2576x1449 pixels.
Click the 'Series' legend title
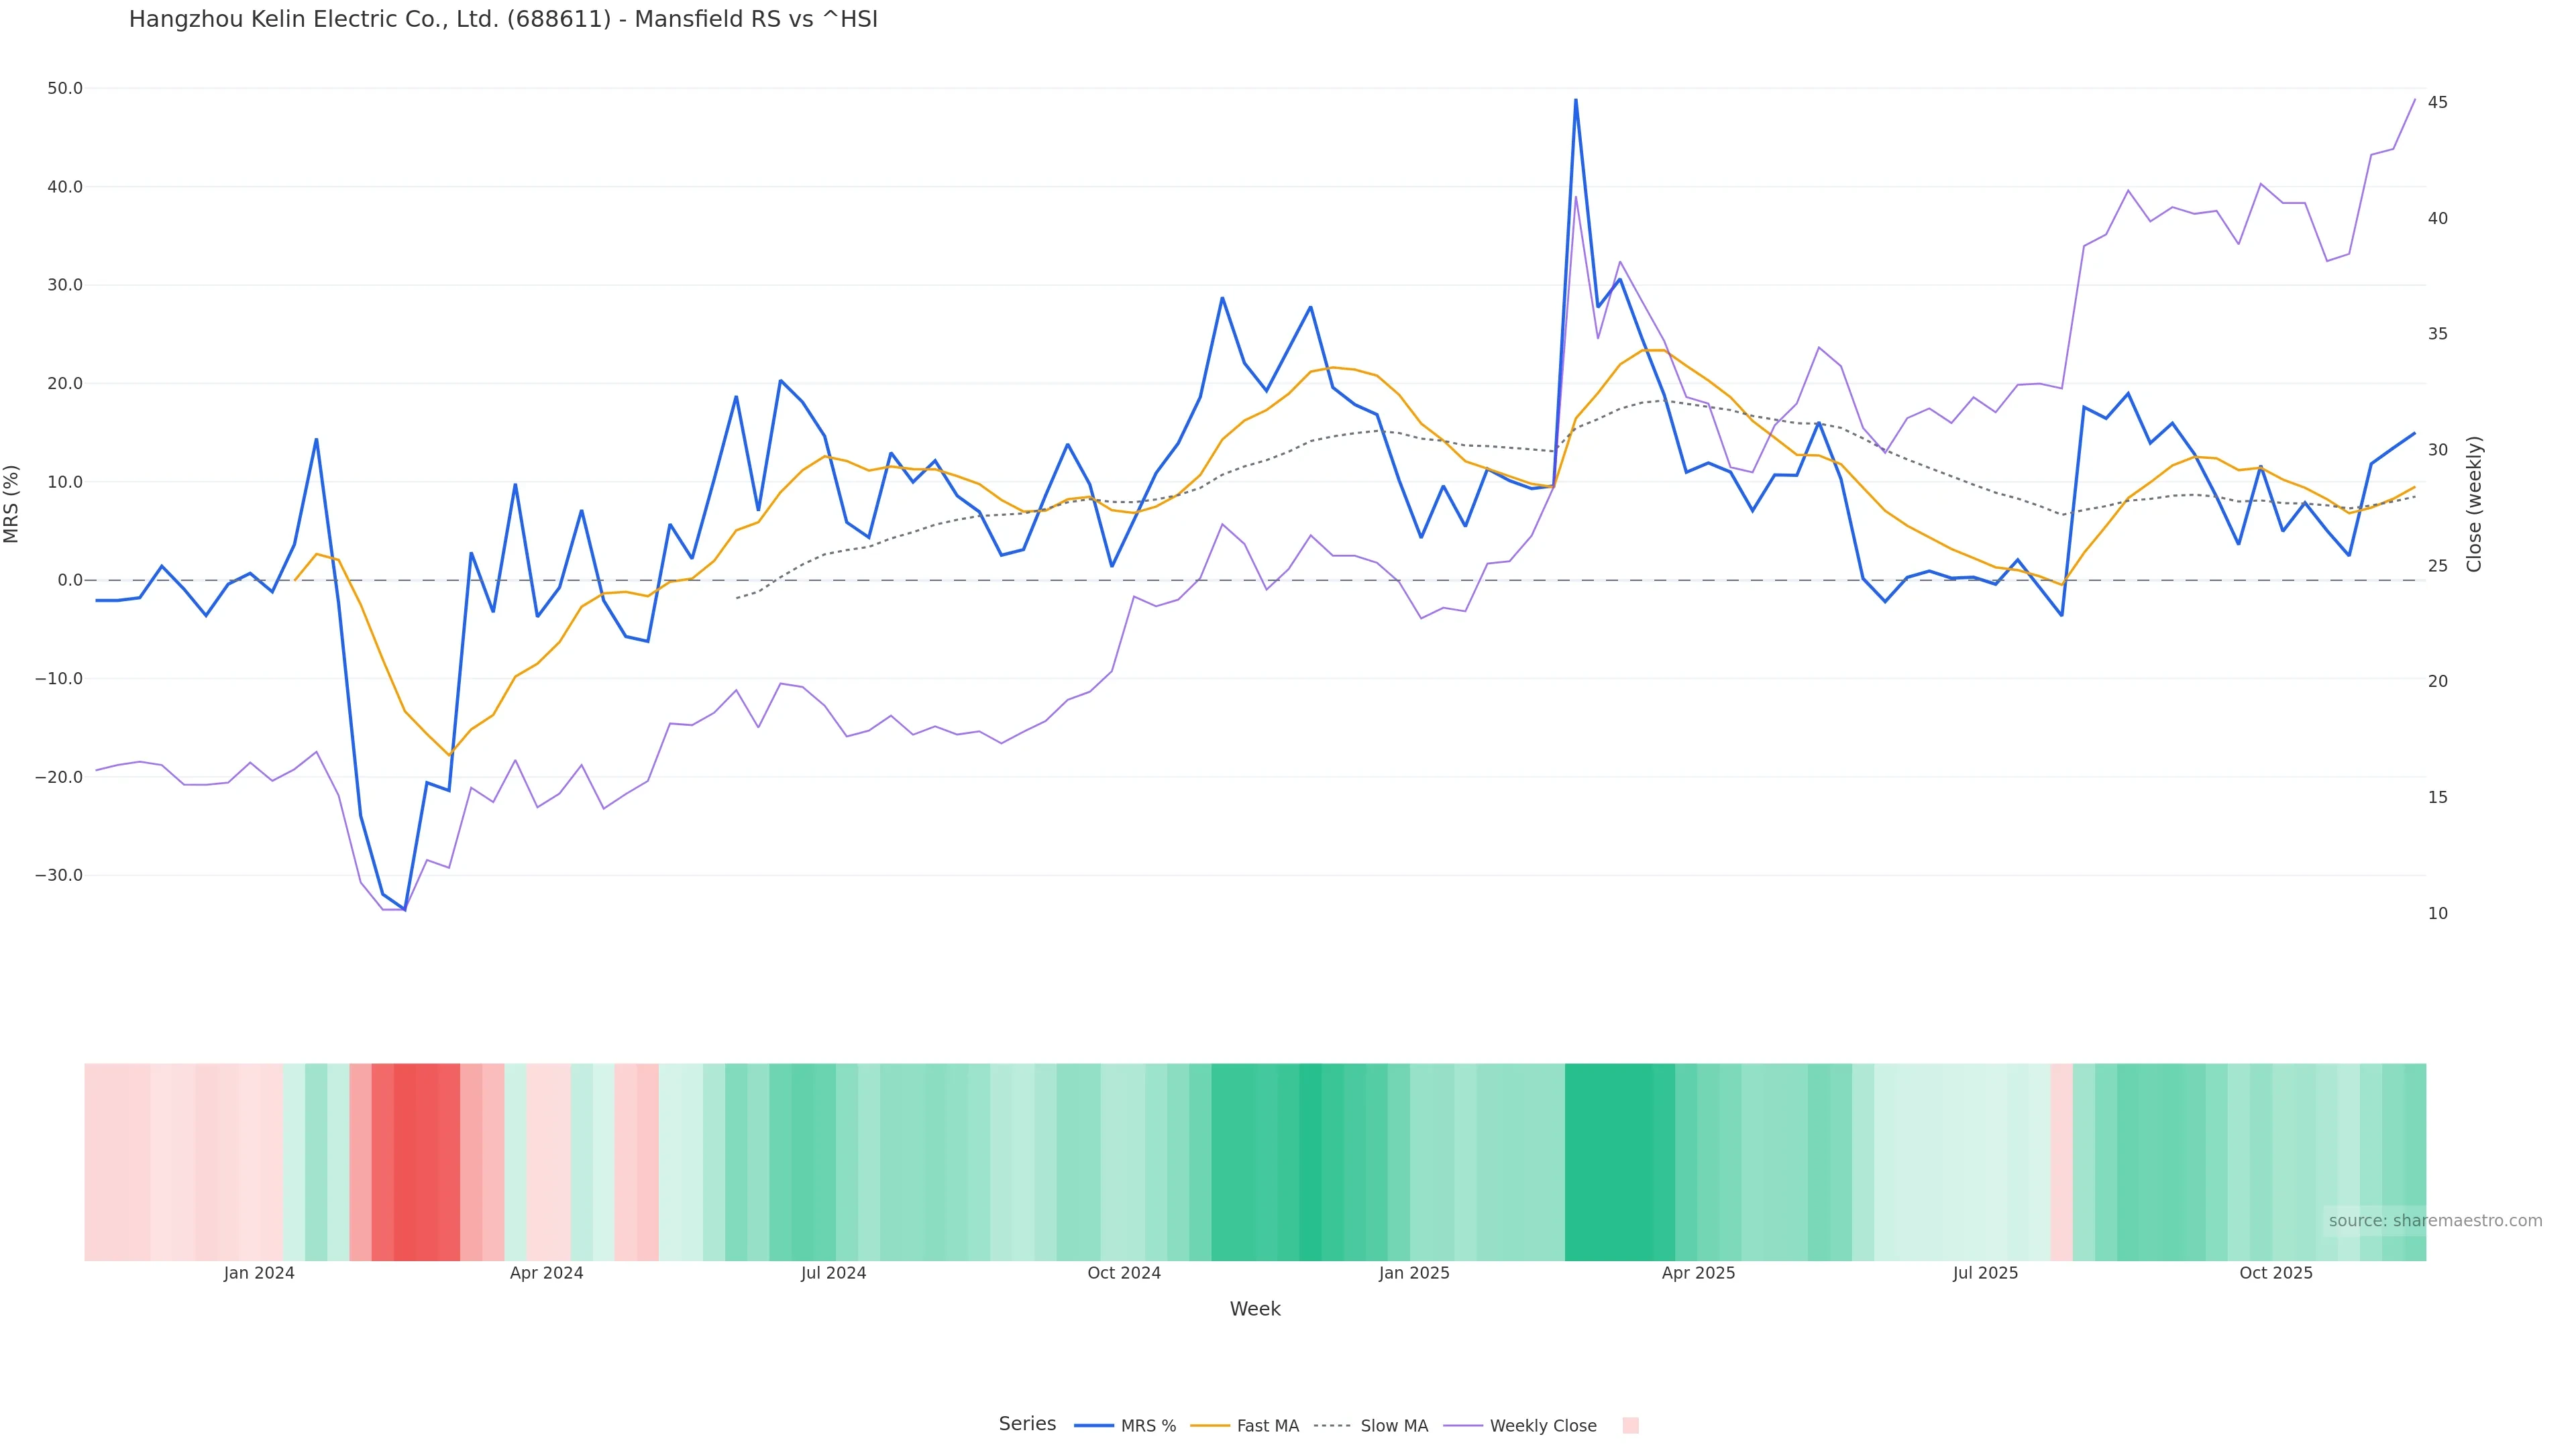click(1027, 1424)
